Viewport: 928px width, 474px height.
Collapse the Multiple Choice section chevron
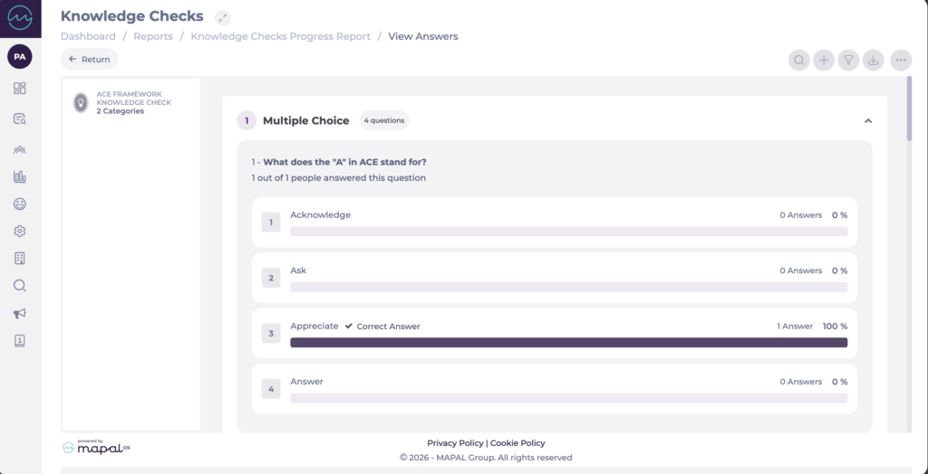[867, 120]
